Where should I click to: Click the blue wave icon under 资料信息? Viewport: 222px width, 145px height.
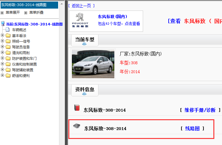pos(84,94)
